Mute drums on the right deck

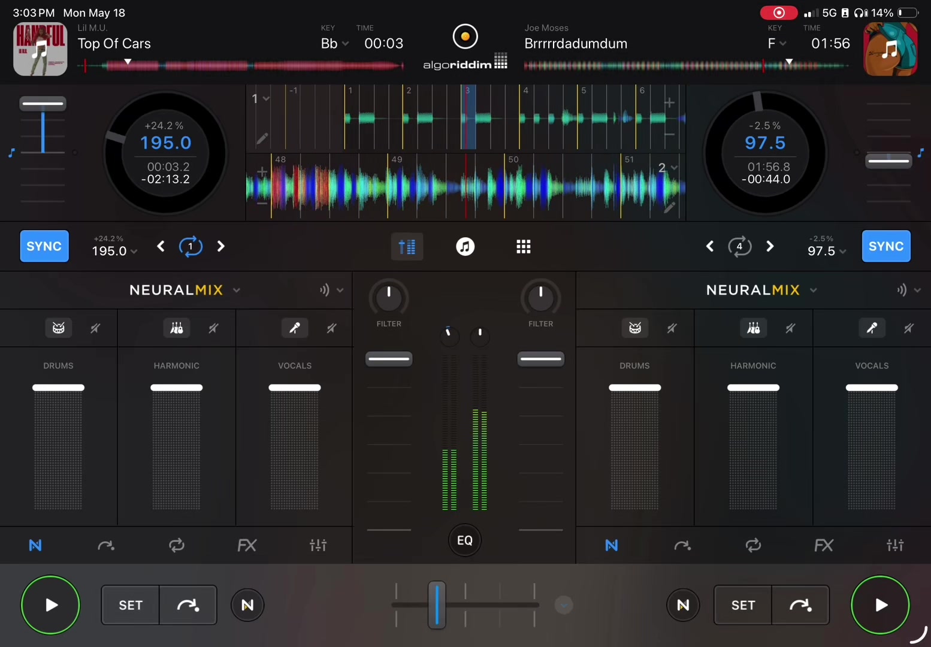672,328
